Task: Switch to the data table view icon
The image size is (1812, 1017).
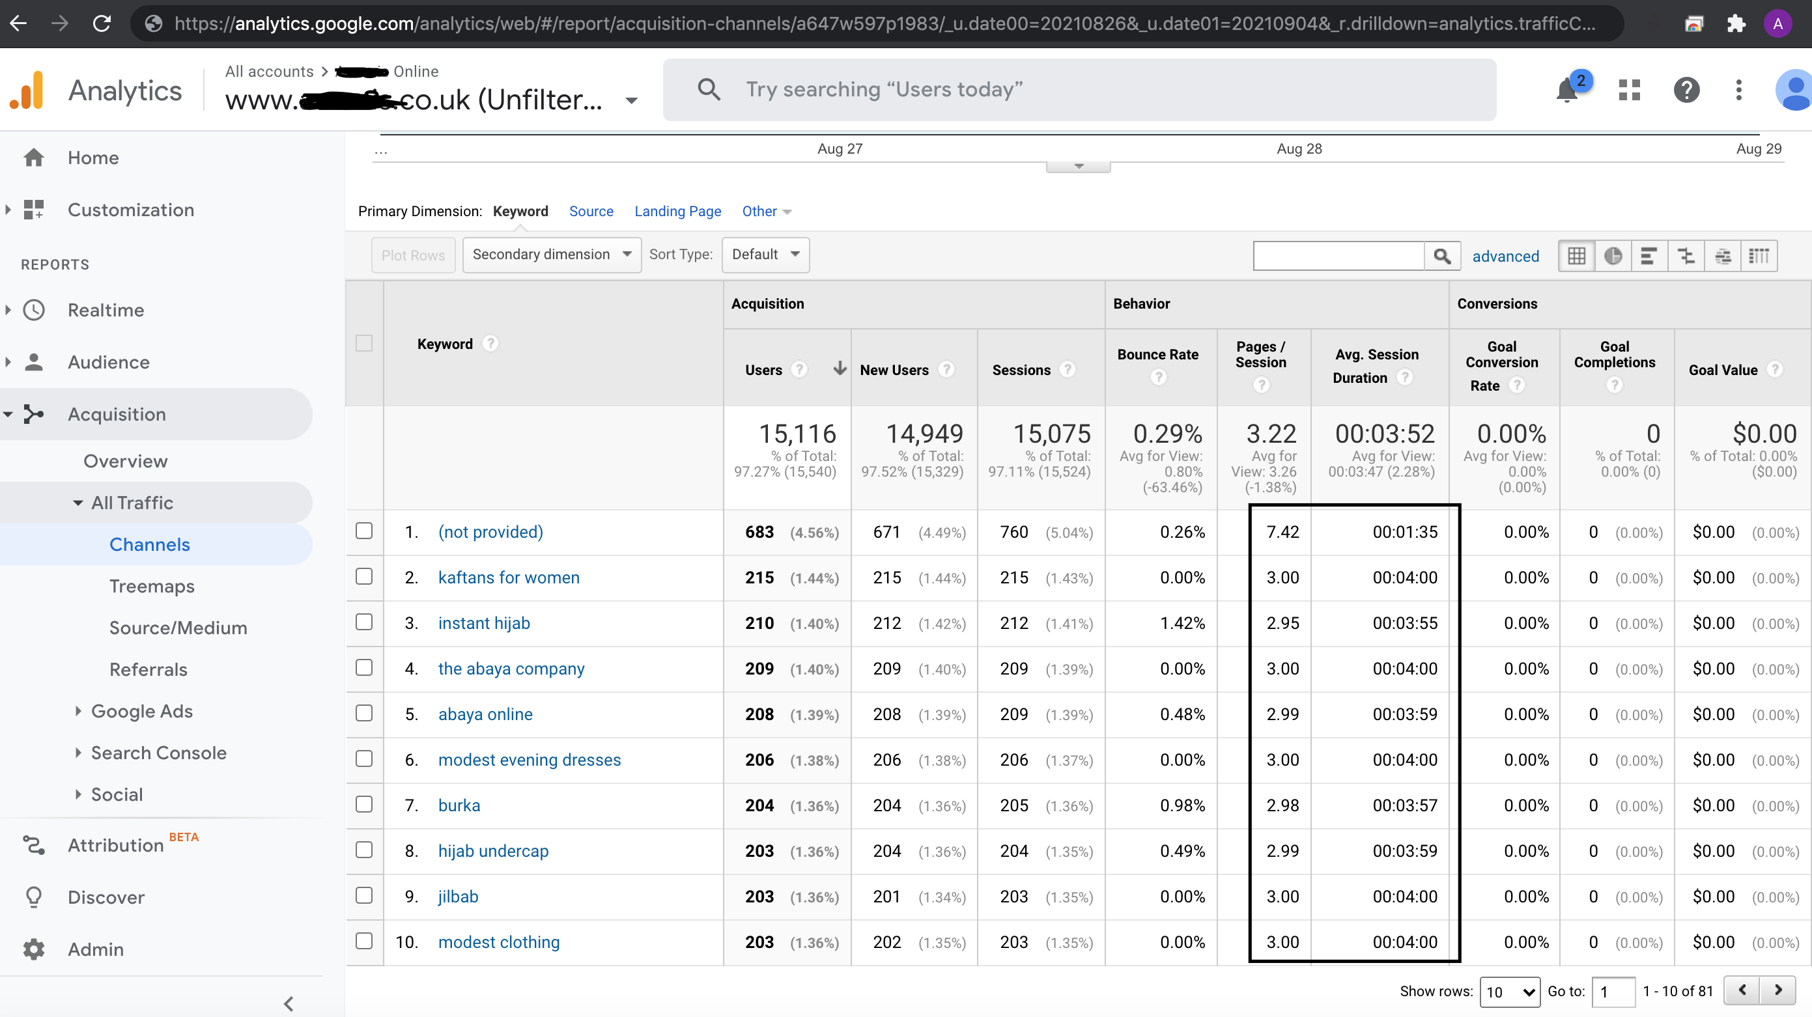Action: click(x=1576, y=256)
